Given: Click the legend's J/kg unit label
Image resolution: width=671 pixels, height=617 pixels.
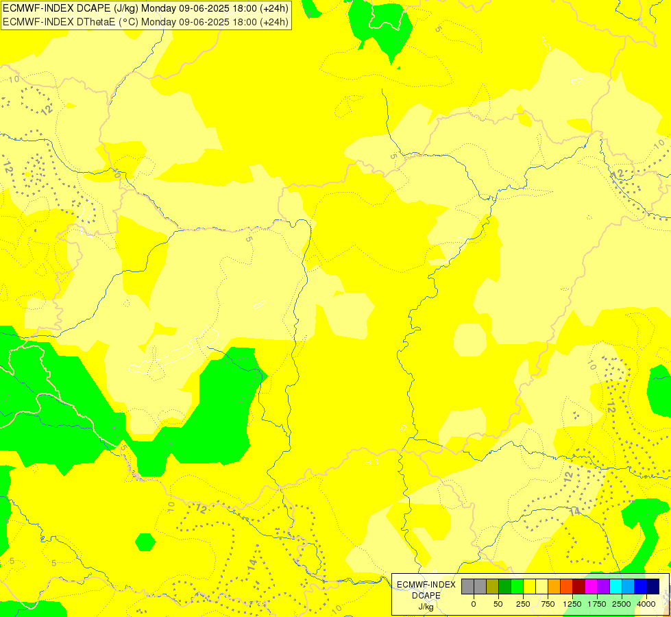Looking at the screenshot, I should pos(426,607).
